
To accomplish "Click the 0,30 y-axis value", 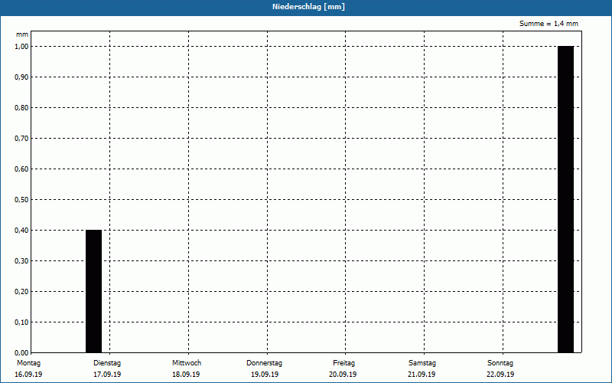I will (x=21, y=261).
